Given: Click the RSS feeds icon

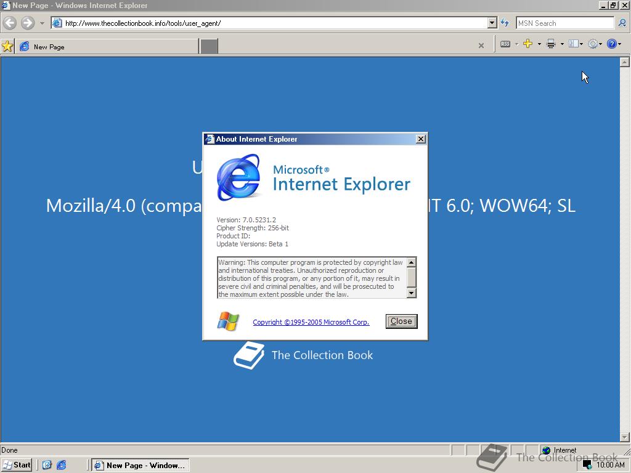Looking at the screenshot, I should tap(505, 44).
